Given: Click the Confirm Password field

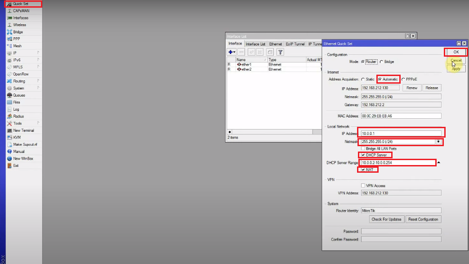Looking at the screenshot, I should coord(401,239).
